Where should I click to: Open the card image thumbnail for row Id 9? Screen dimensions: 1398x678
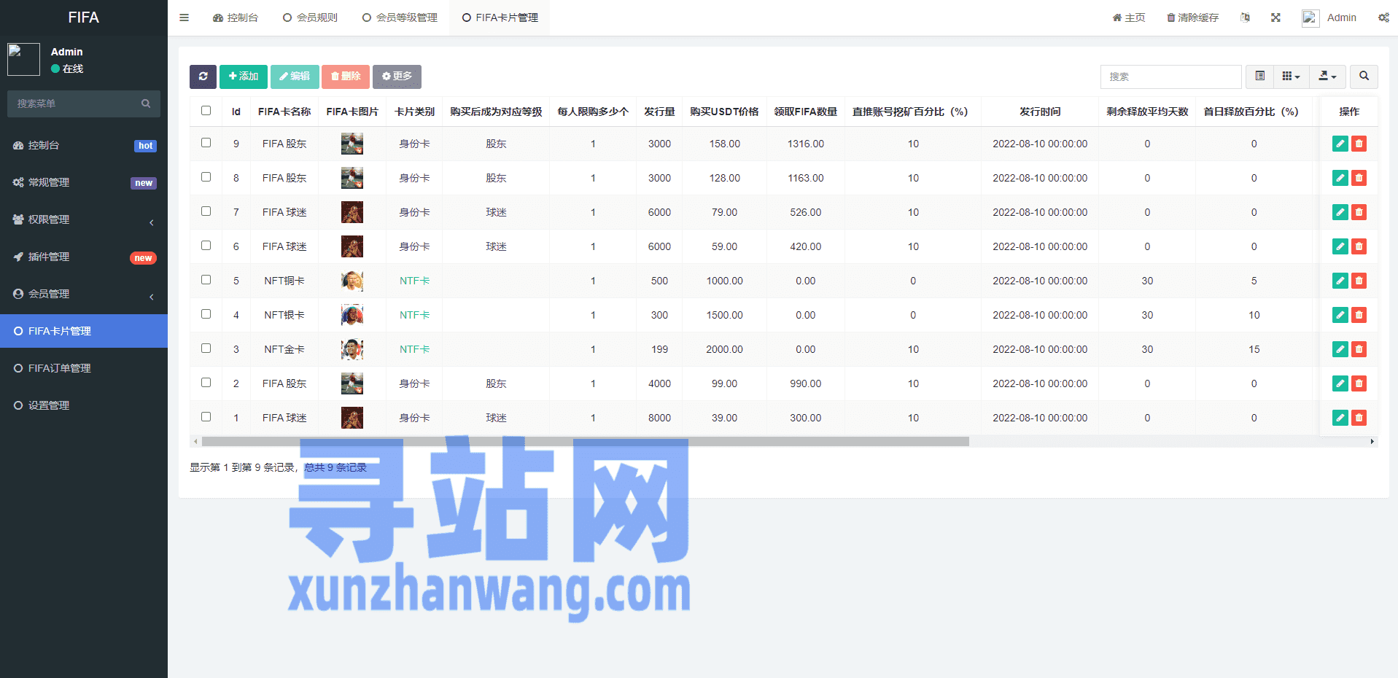pos(352,144)
